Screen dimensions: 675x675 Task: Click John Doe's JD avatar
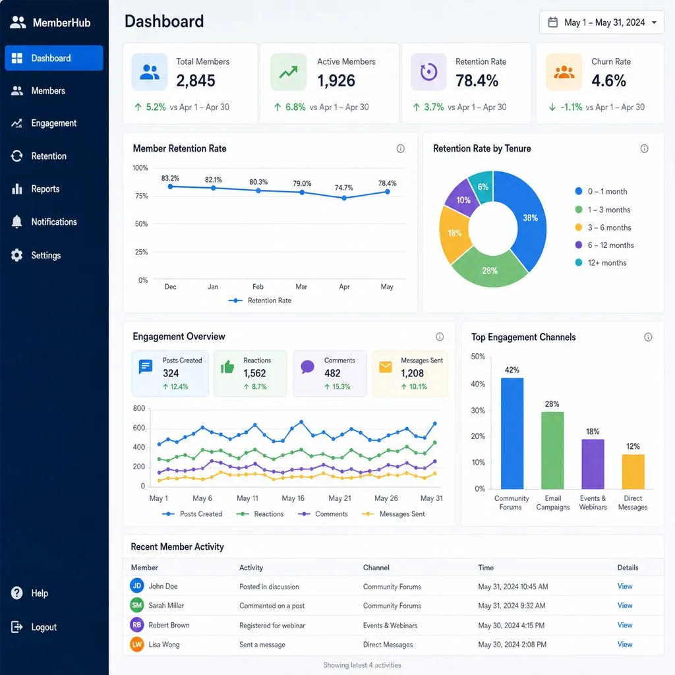[137, 586]
